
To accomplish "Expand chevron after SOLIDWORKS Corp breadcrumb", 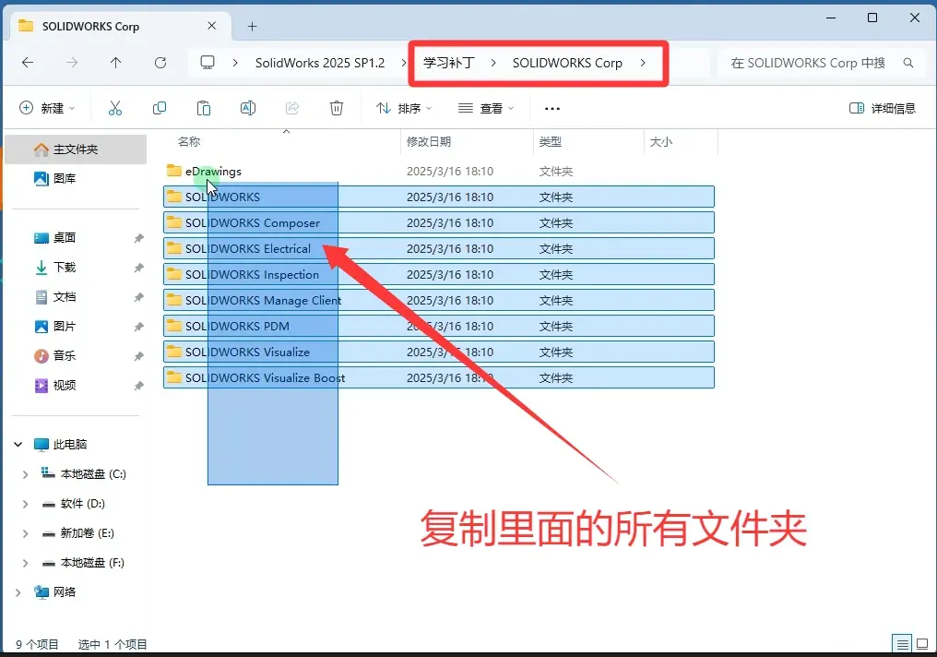I will [x=643, y=63].
